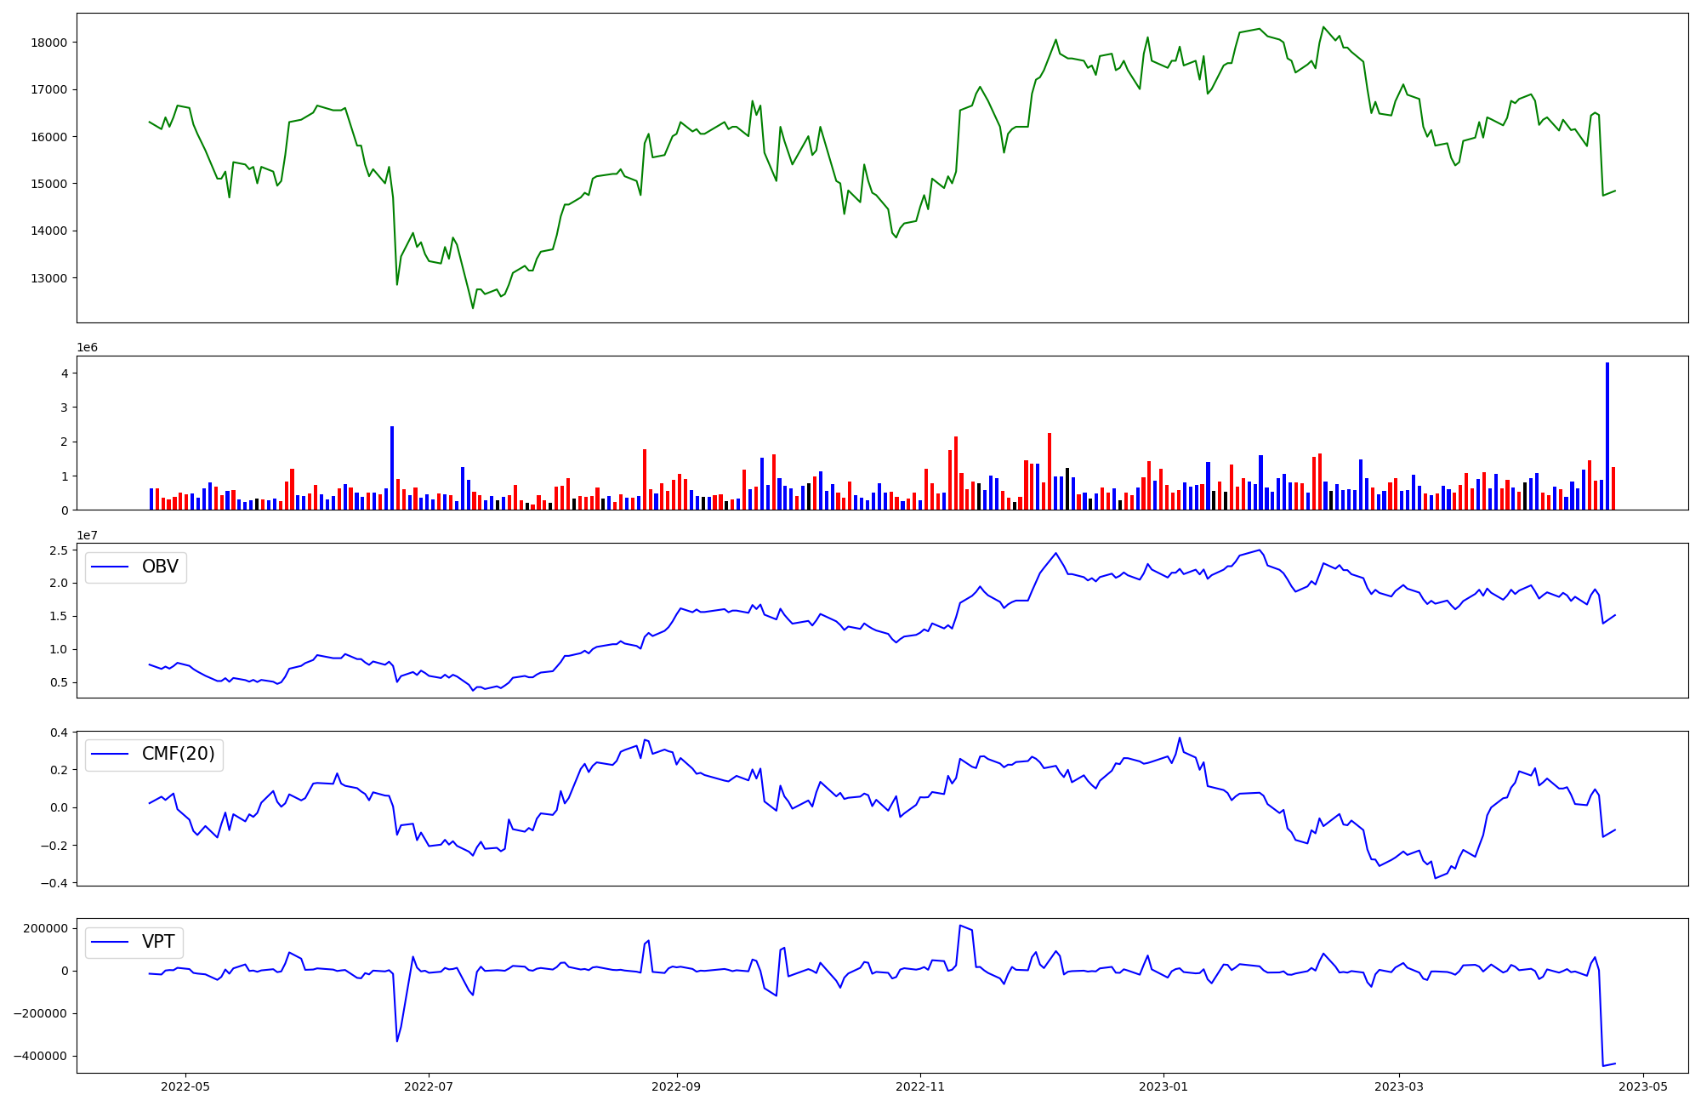This screenshot has height=1106, width=1701.
Task: Click the blue line sample in OBV legend
Action: pyautogui.click(x=110, y=567)
